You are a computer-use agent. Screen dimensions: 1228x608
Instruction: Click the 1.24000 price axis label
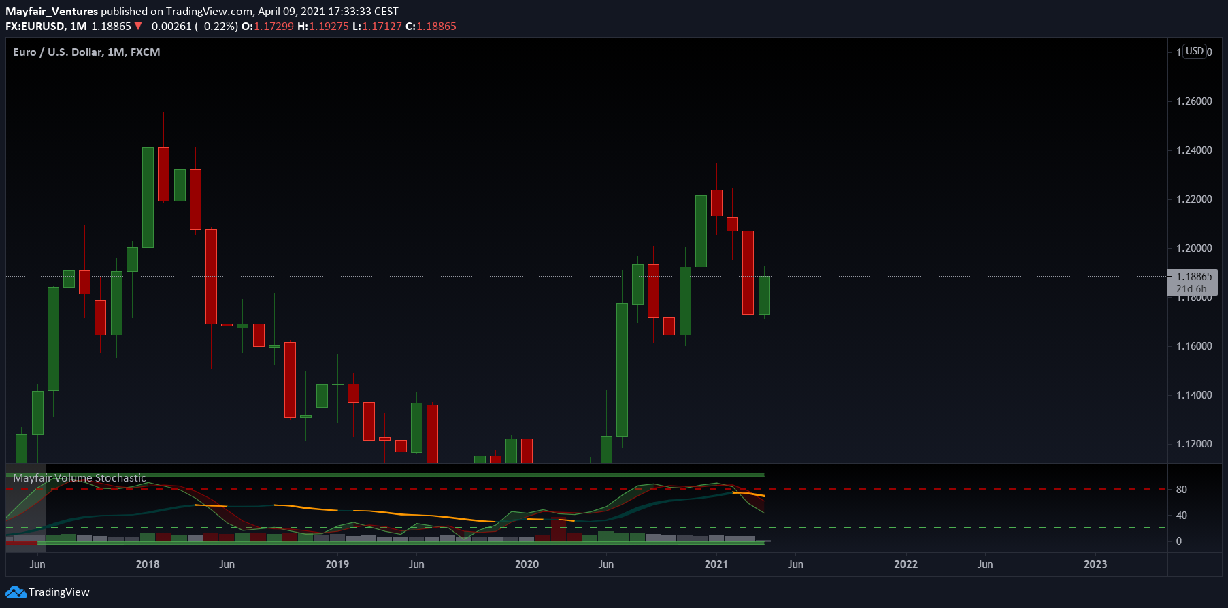tap(1194, 150)
